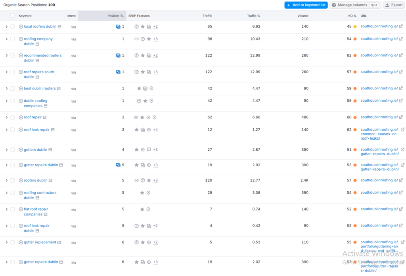The width and height of the screenshot is (406, 276).
Task: Click plus icon next to 'gutters dublin'
Action: [x=21, y=150]
